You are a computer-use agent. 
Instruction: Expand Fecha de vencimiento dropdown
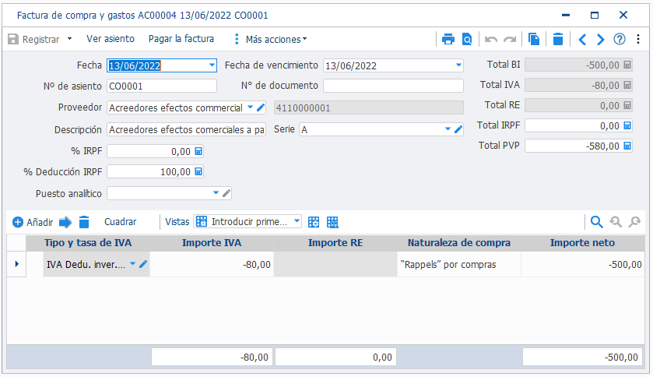[458, 65]
